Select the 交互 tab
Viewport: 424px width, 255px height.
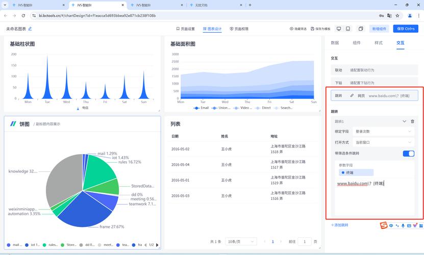click(x=401, y=43)
